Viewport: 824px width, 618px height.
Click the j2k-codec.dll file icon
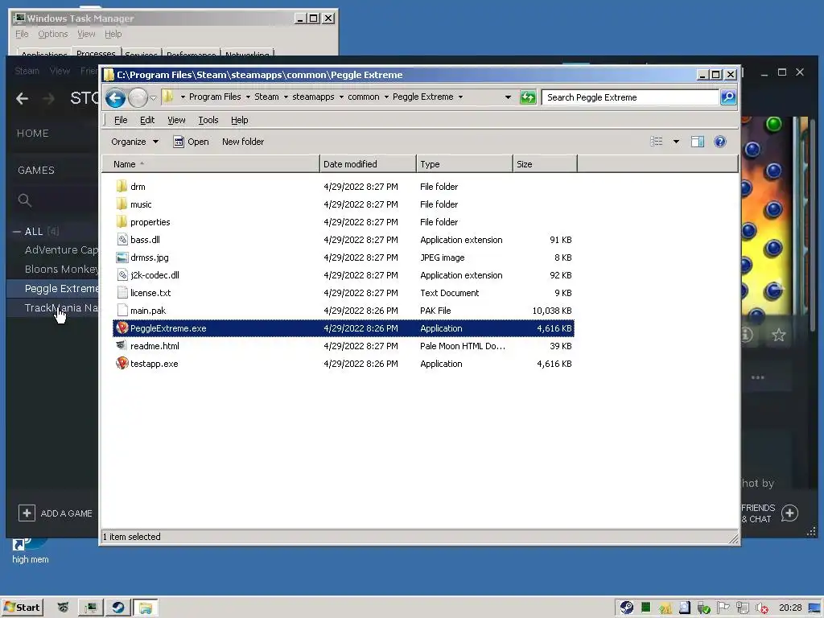point(122,275)
